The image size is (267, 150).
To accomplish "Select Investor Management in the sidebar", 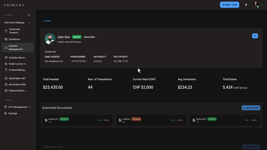I will (x=18, y=47).
